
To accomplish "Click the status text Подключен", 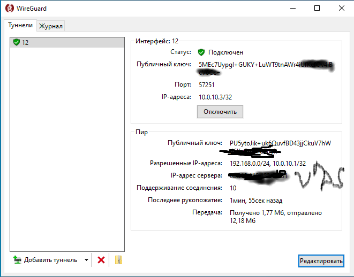I will [225, 52].
